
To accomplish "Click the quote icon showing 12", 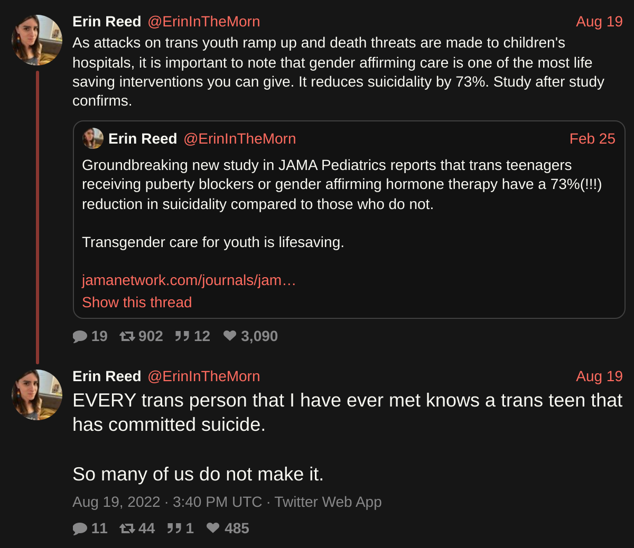I will click(x=182, y=336).
